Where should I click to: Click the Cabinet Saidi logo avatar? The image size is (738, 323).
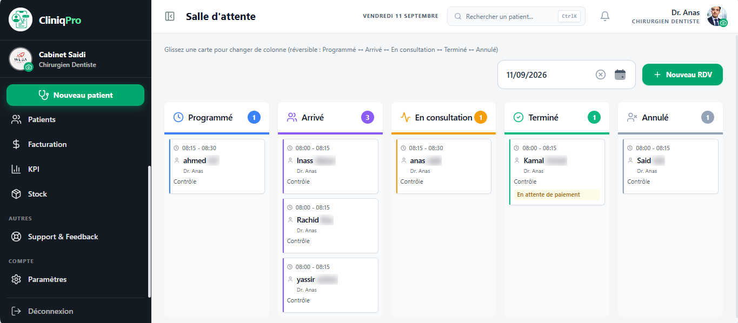pos(21,59)
